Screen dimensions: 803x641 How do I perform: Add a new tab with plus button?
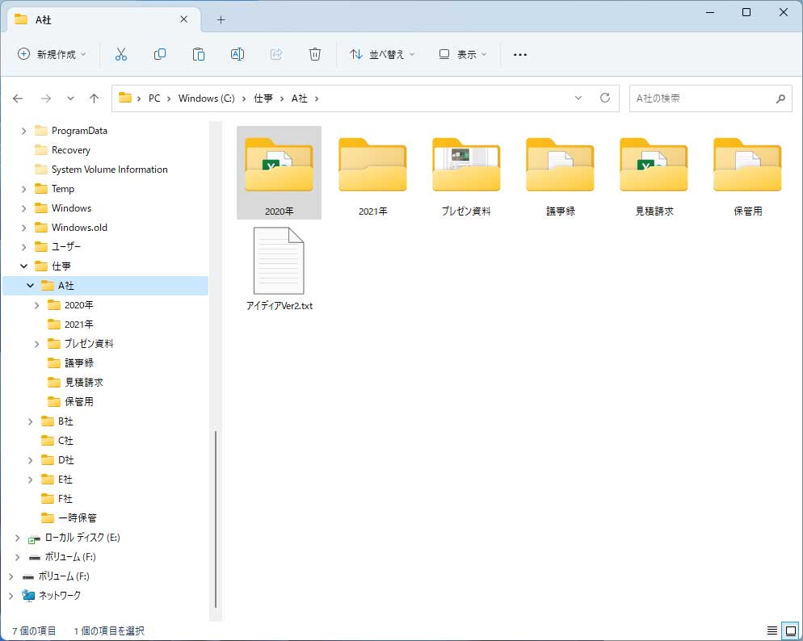coord(221,19)
